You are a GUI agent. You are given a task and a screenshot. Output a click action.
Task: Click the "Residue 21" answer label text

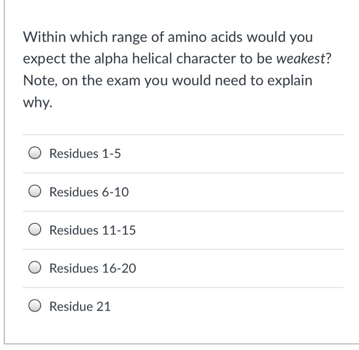pos(79,307)
